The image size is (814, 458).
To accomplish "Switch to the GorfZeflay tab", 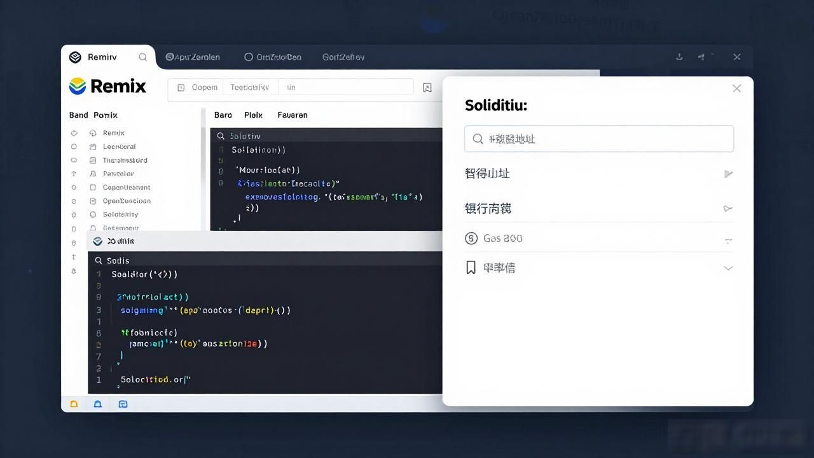I will click(x=343, y=57).
